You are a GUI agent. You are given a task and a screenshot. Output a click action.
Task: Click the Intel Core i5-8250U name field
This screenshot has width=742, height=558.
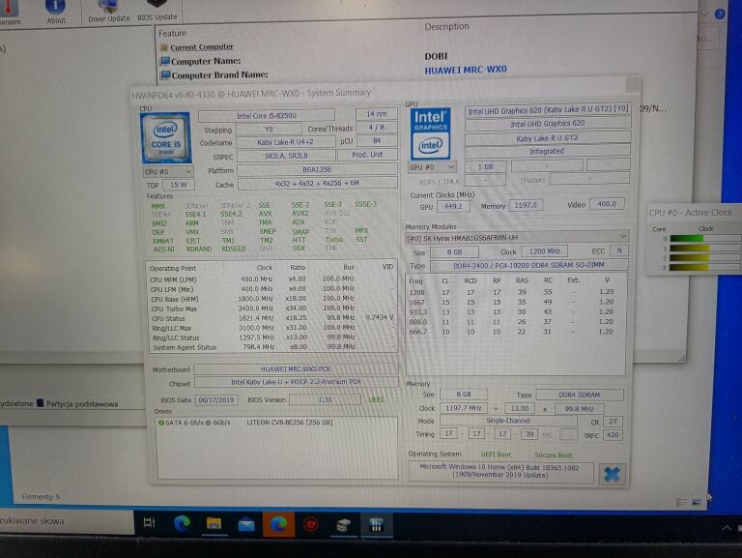pyautogui.click(x=267, y=116)
